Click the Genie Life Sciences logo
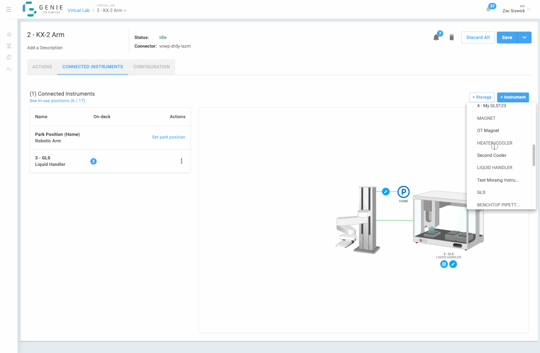Image resolution: width=540 pixels, height=353 pixels. 43,9
